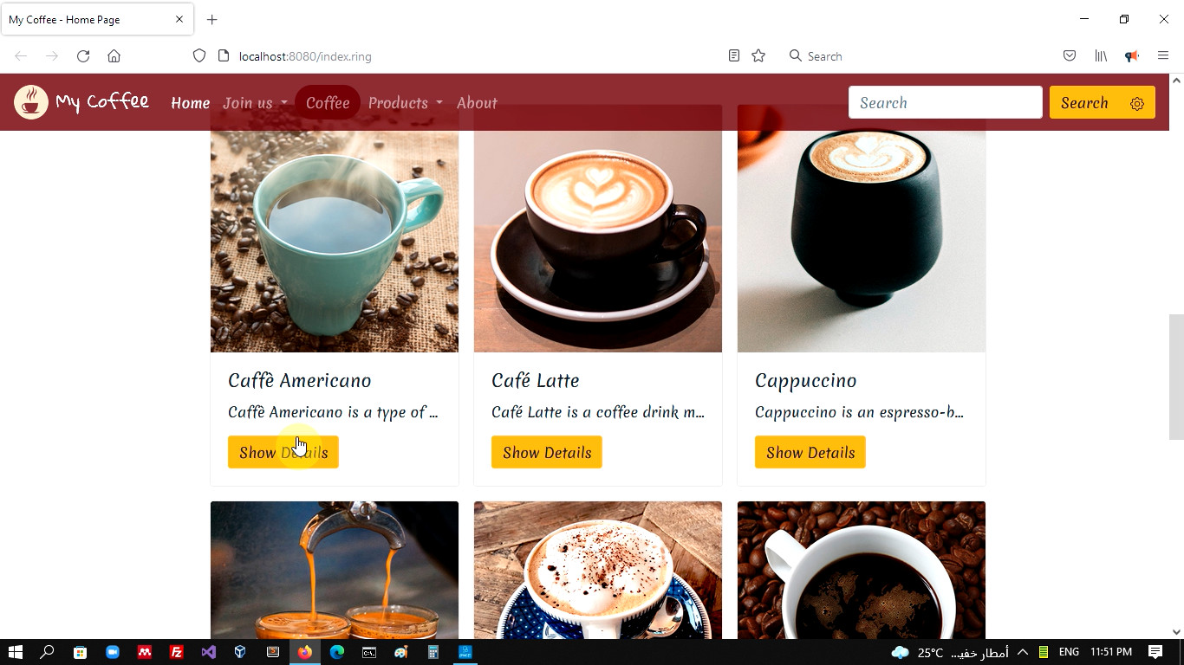Show hidden system tray icons chevron

[1023, 652]
